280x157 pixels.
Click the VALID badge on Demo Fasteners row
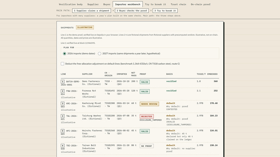(145, 82)
